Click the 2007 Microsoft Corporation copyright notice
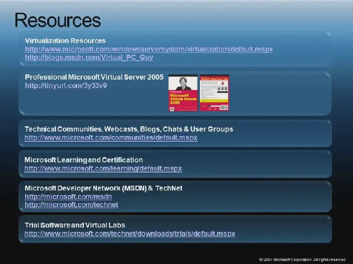Viewport: 353px width, 264px height. coord(302,260)
